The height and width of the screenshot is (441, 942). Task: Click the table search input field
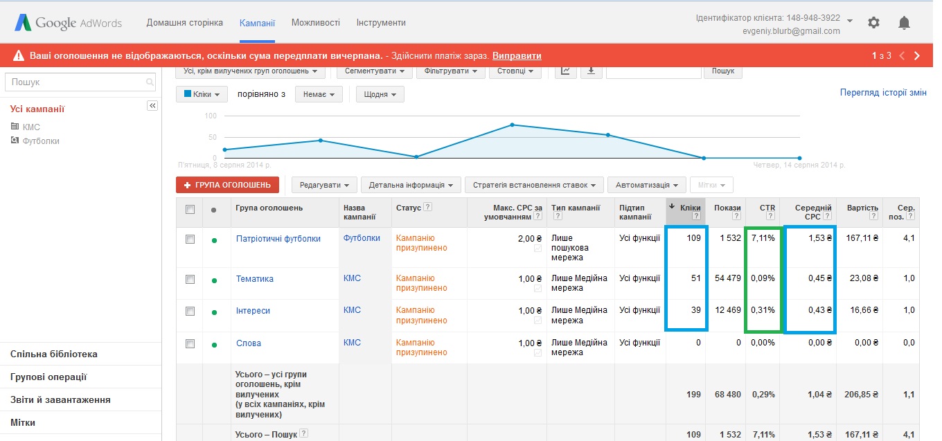point(654,71)
